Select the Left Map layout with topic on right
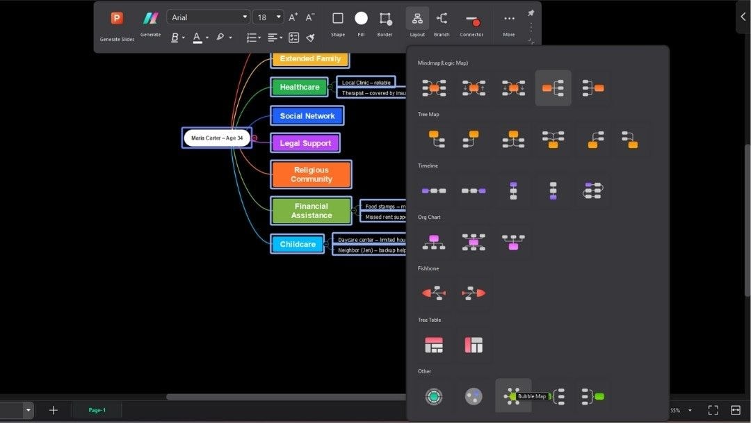 (593, 88)
